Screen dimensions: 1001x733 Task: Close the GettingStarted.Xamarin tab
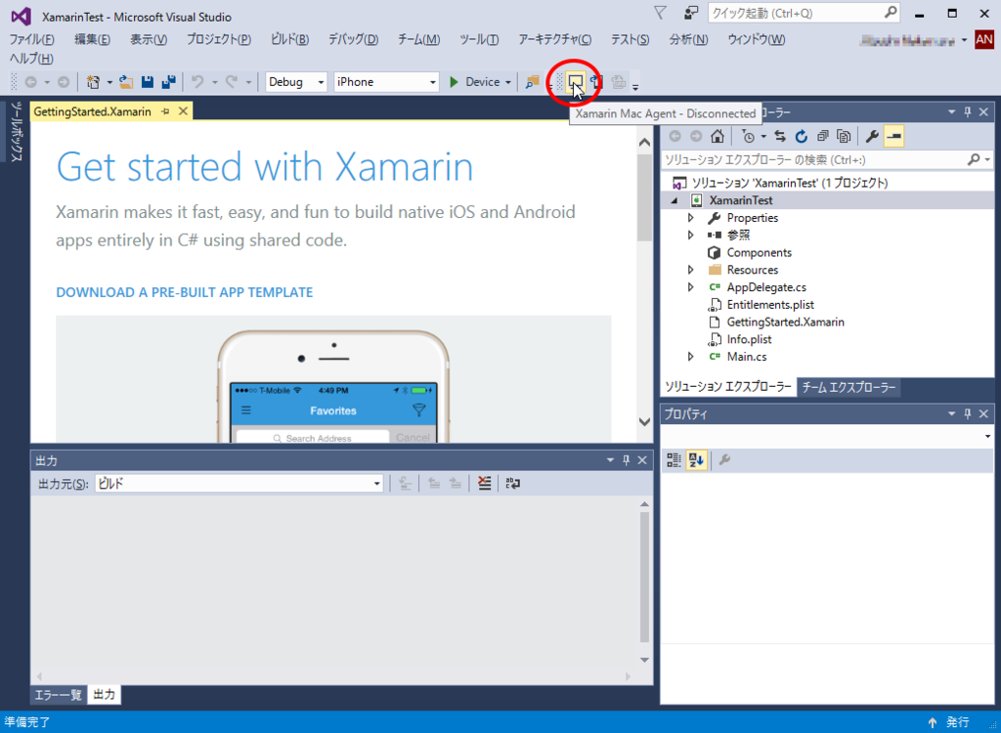[183, 111]
